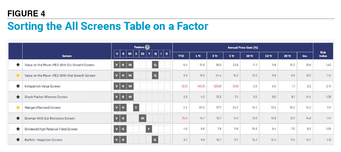Sort by Screen name column header
Screen dimensions: 341x152
pyautogui.click(x=67, y=56)
